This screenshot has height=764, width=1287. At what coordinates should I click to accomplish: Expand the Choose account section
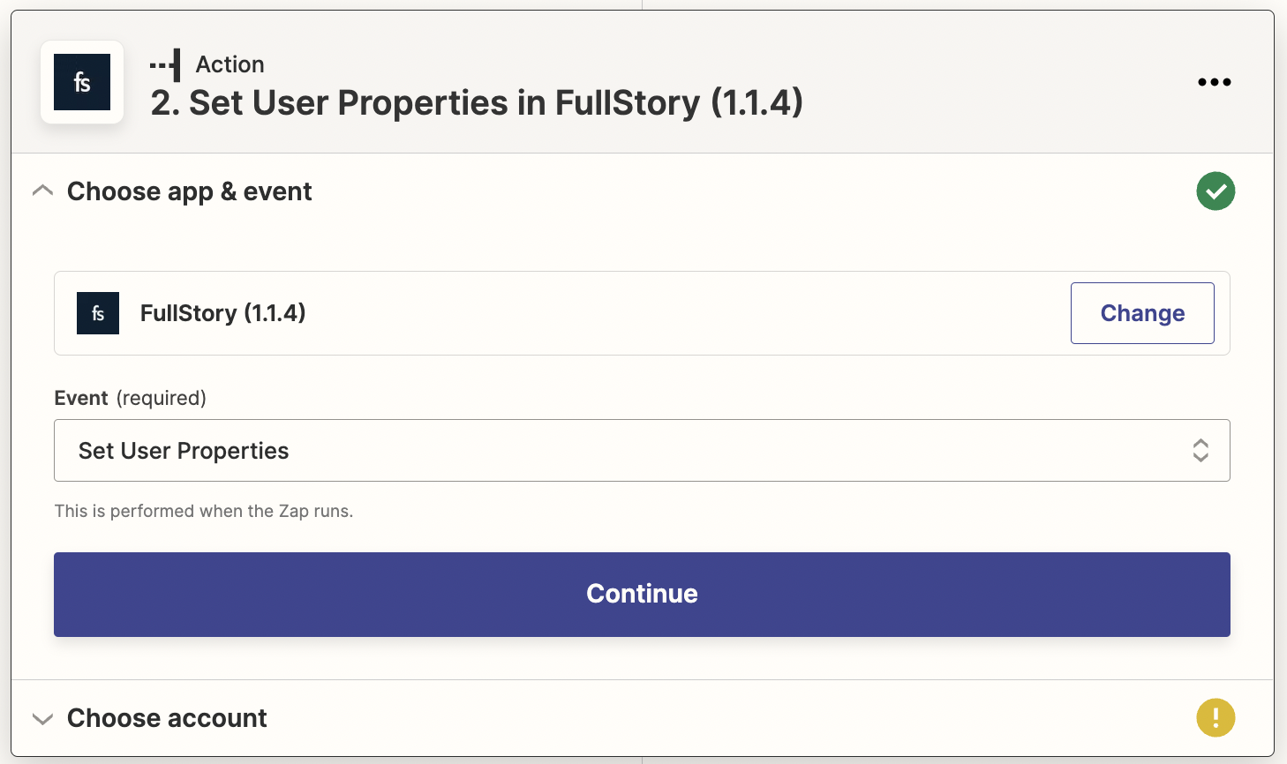coord(42,718)
